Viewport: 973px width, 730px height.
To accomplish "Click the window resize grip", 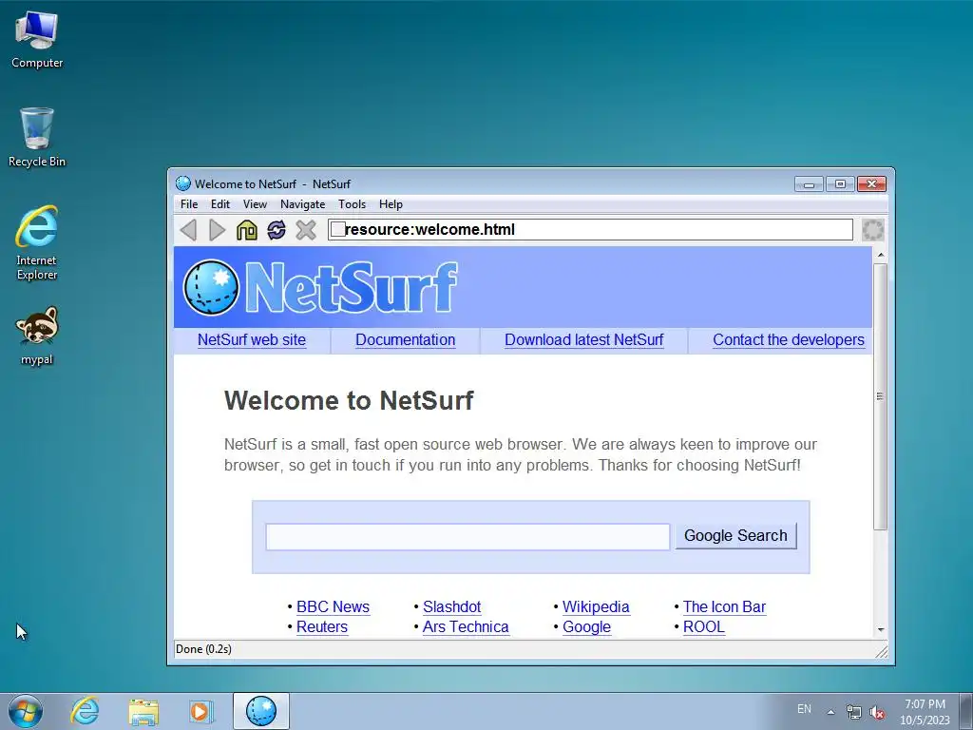I will tap(881, 650).
